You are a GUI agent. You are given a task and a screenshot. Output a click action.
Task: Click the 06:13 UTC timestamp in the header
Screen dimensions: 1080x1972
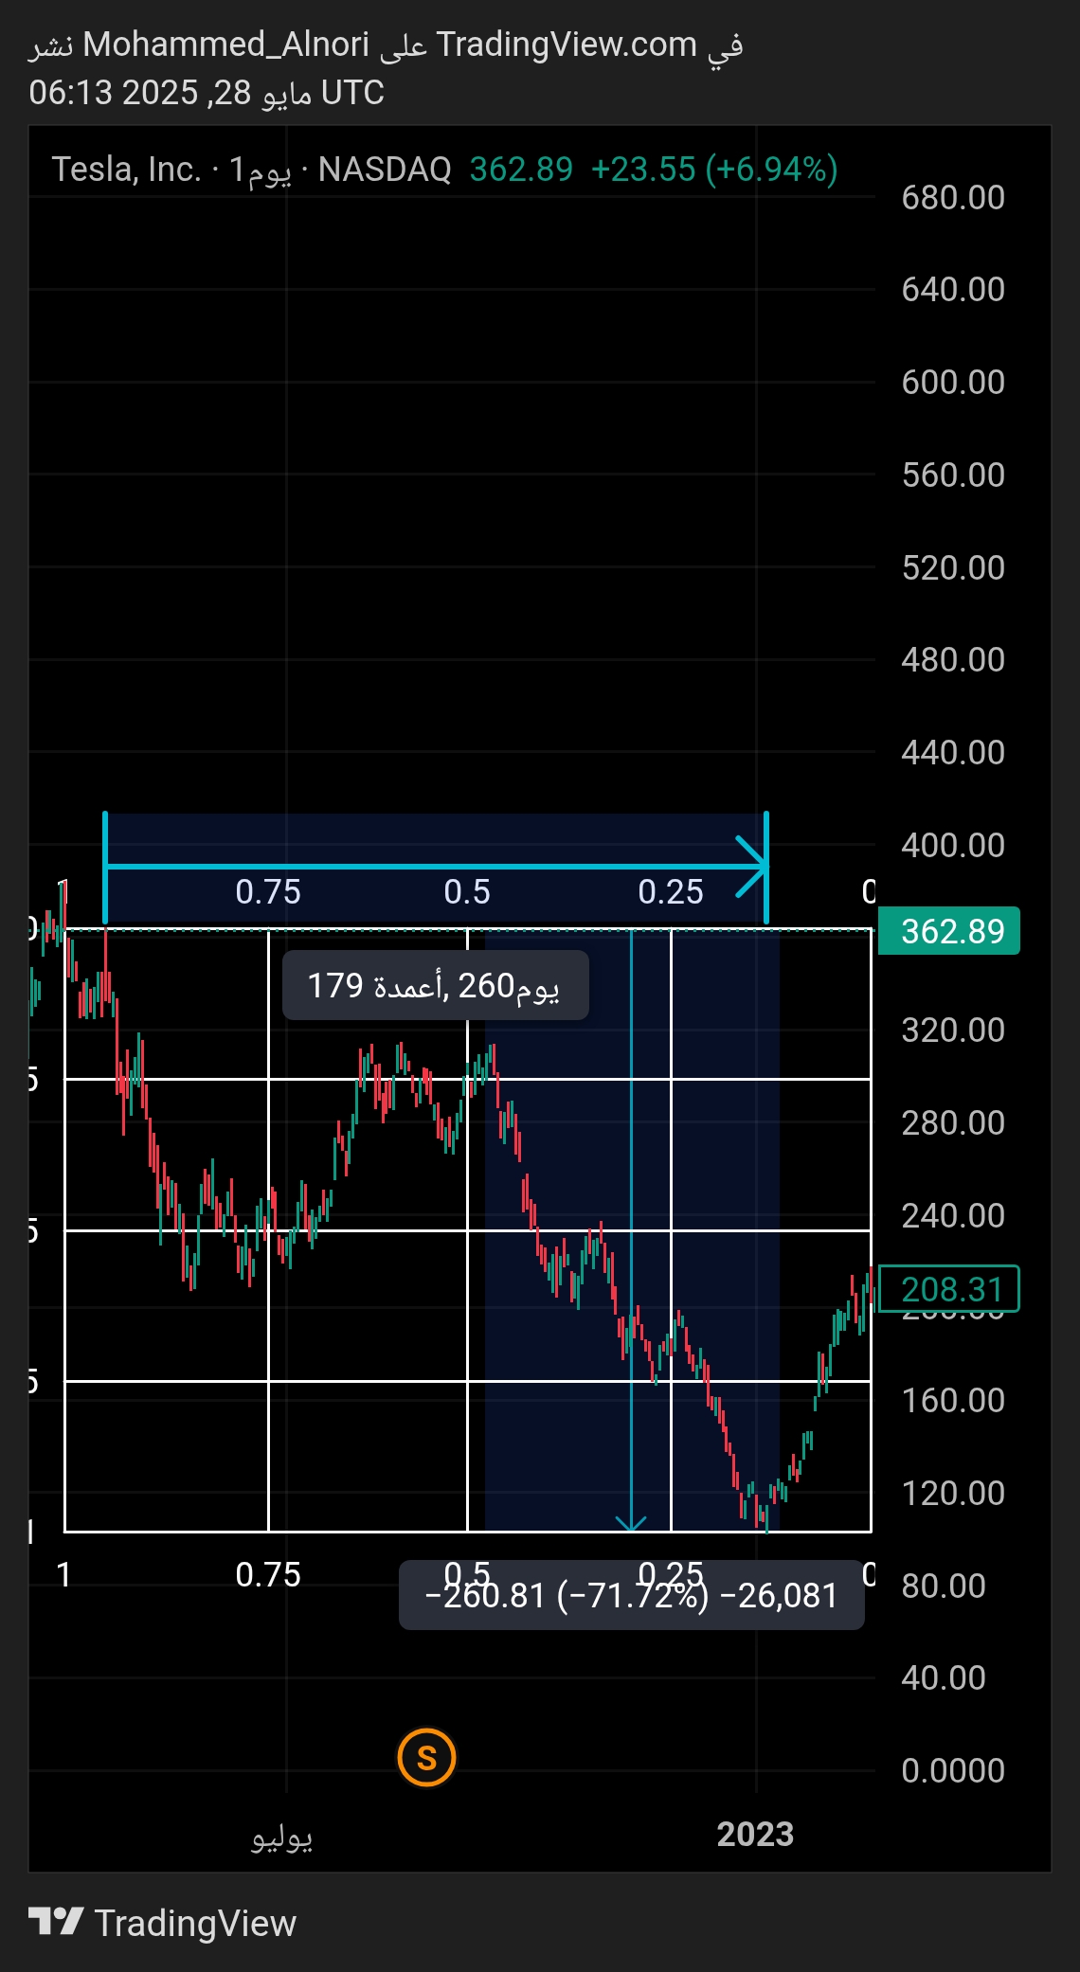pyautogui.click(x=207, y=92)
